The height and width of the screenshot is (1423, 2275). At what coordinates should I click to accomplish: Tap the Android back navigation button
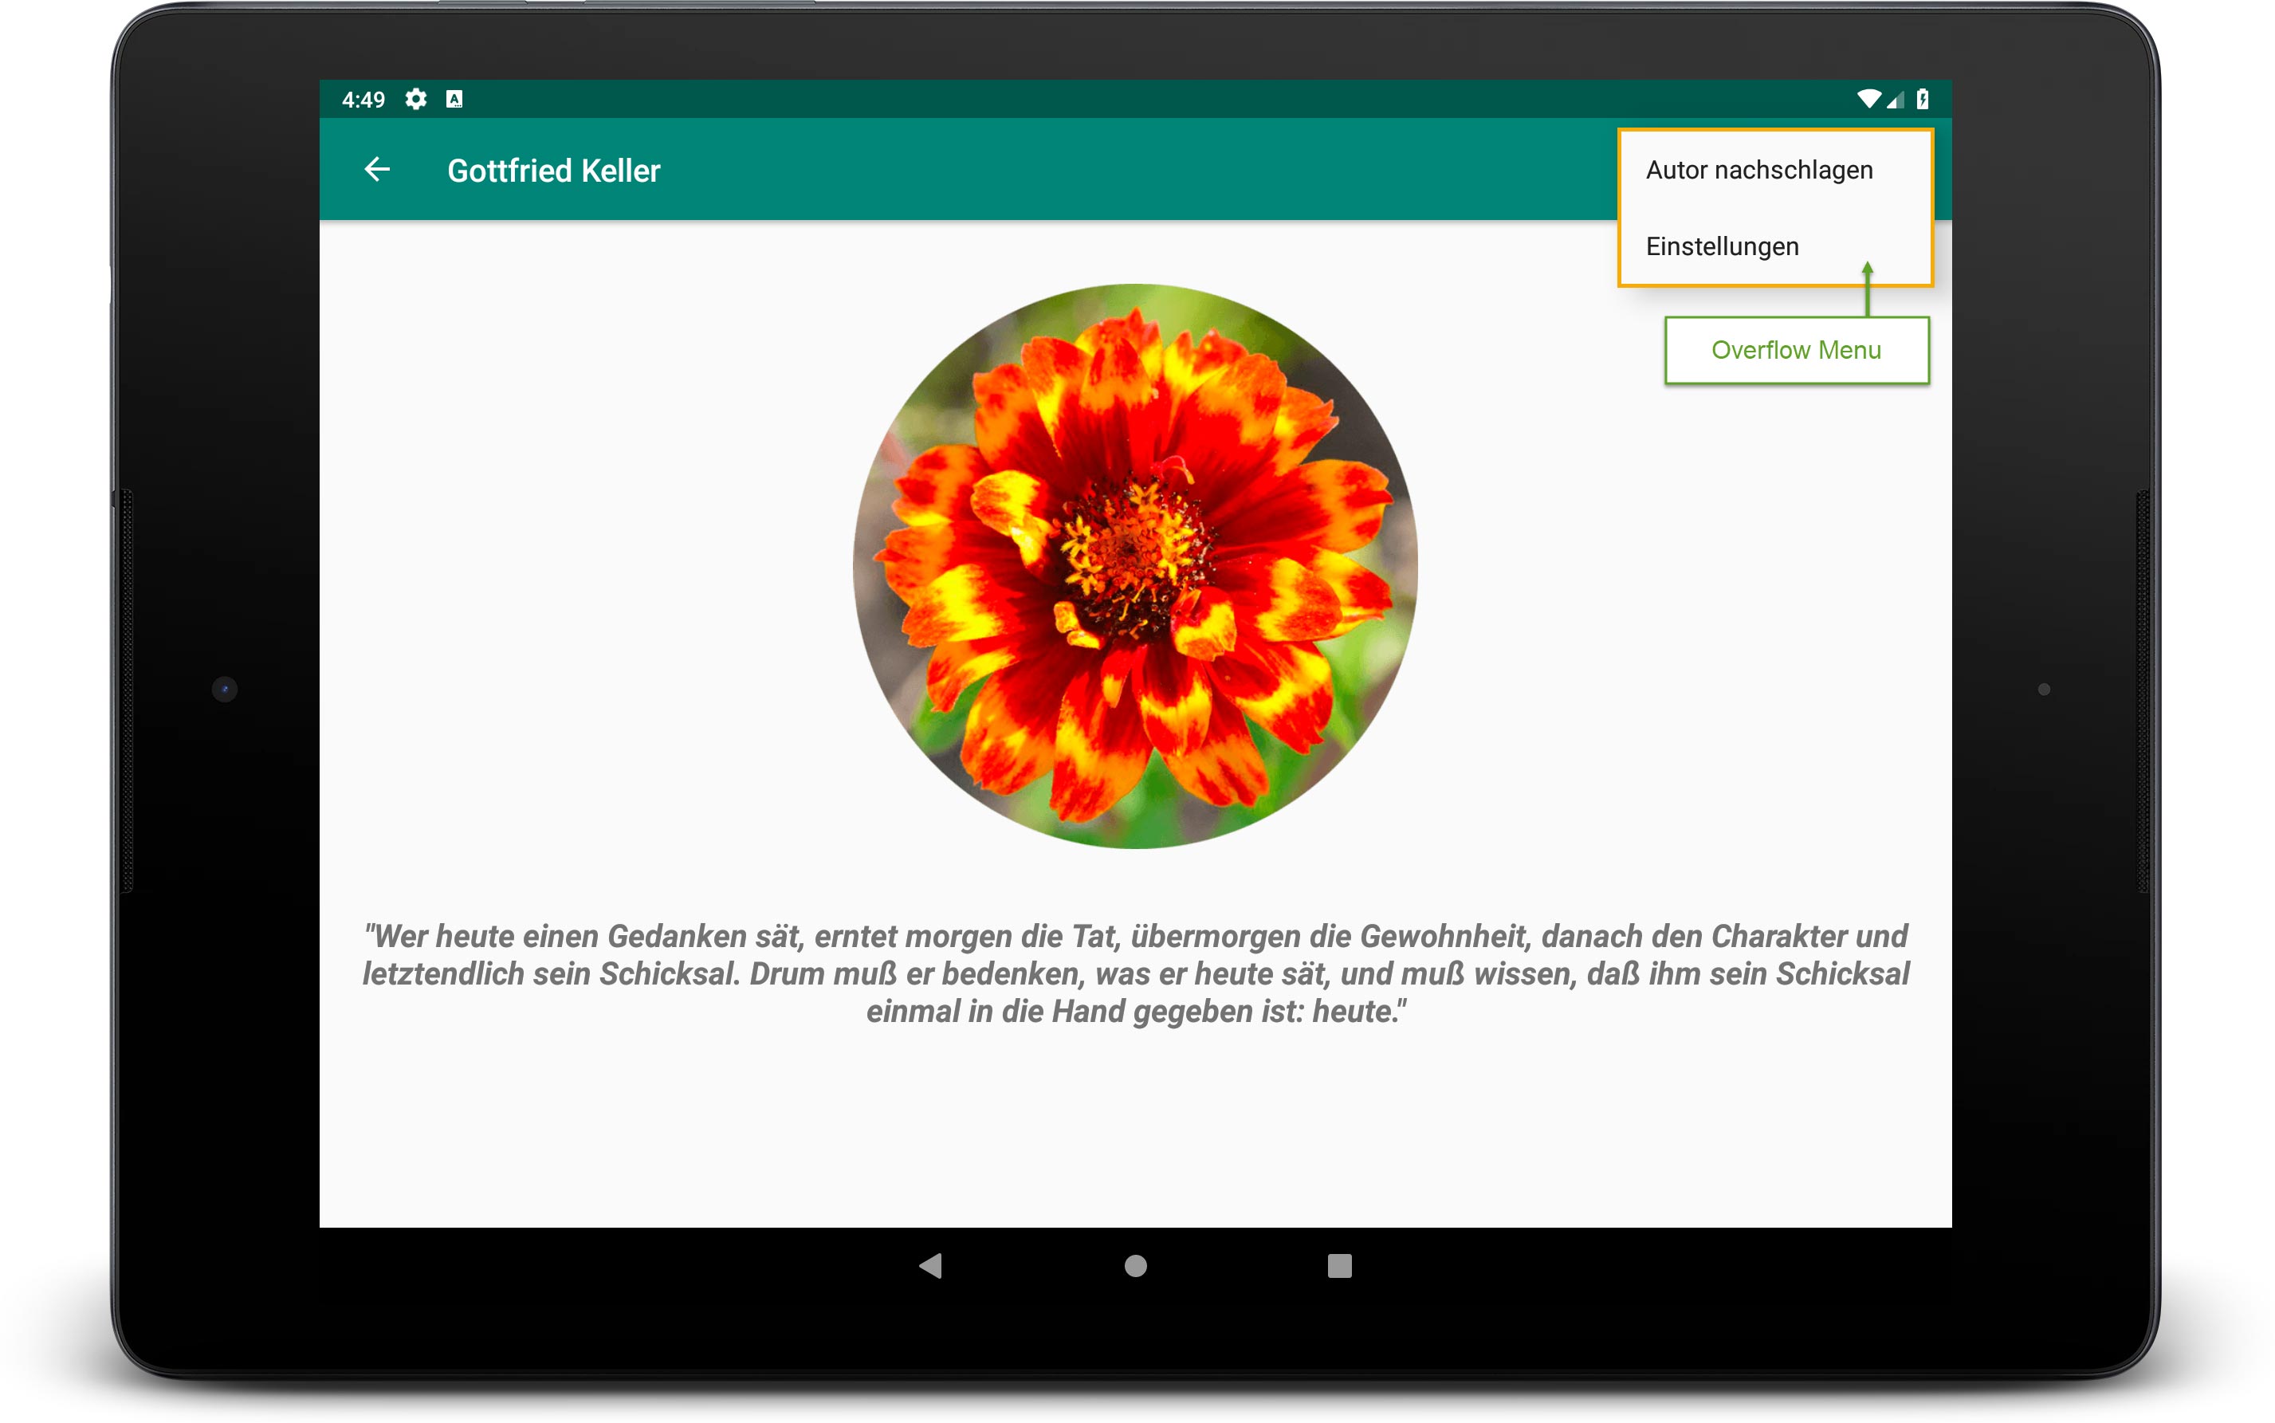(x=930, y=1266)
